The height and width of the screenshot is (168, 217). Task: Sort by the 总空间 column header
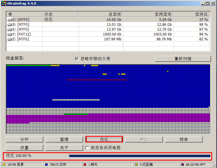click(x=100, y=14)
